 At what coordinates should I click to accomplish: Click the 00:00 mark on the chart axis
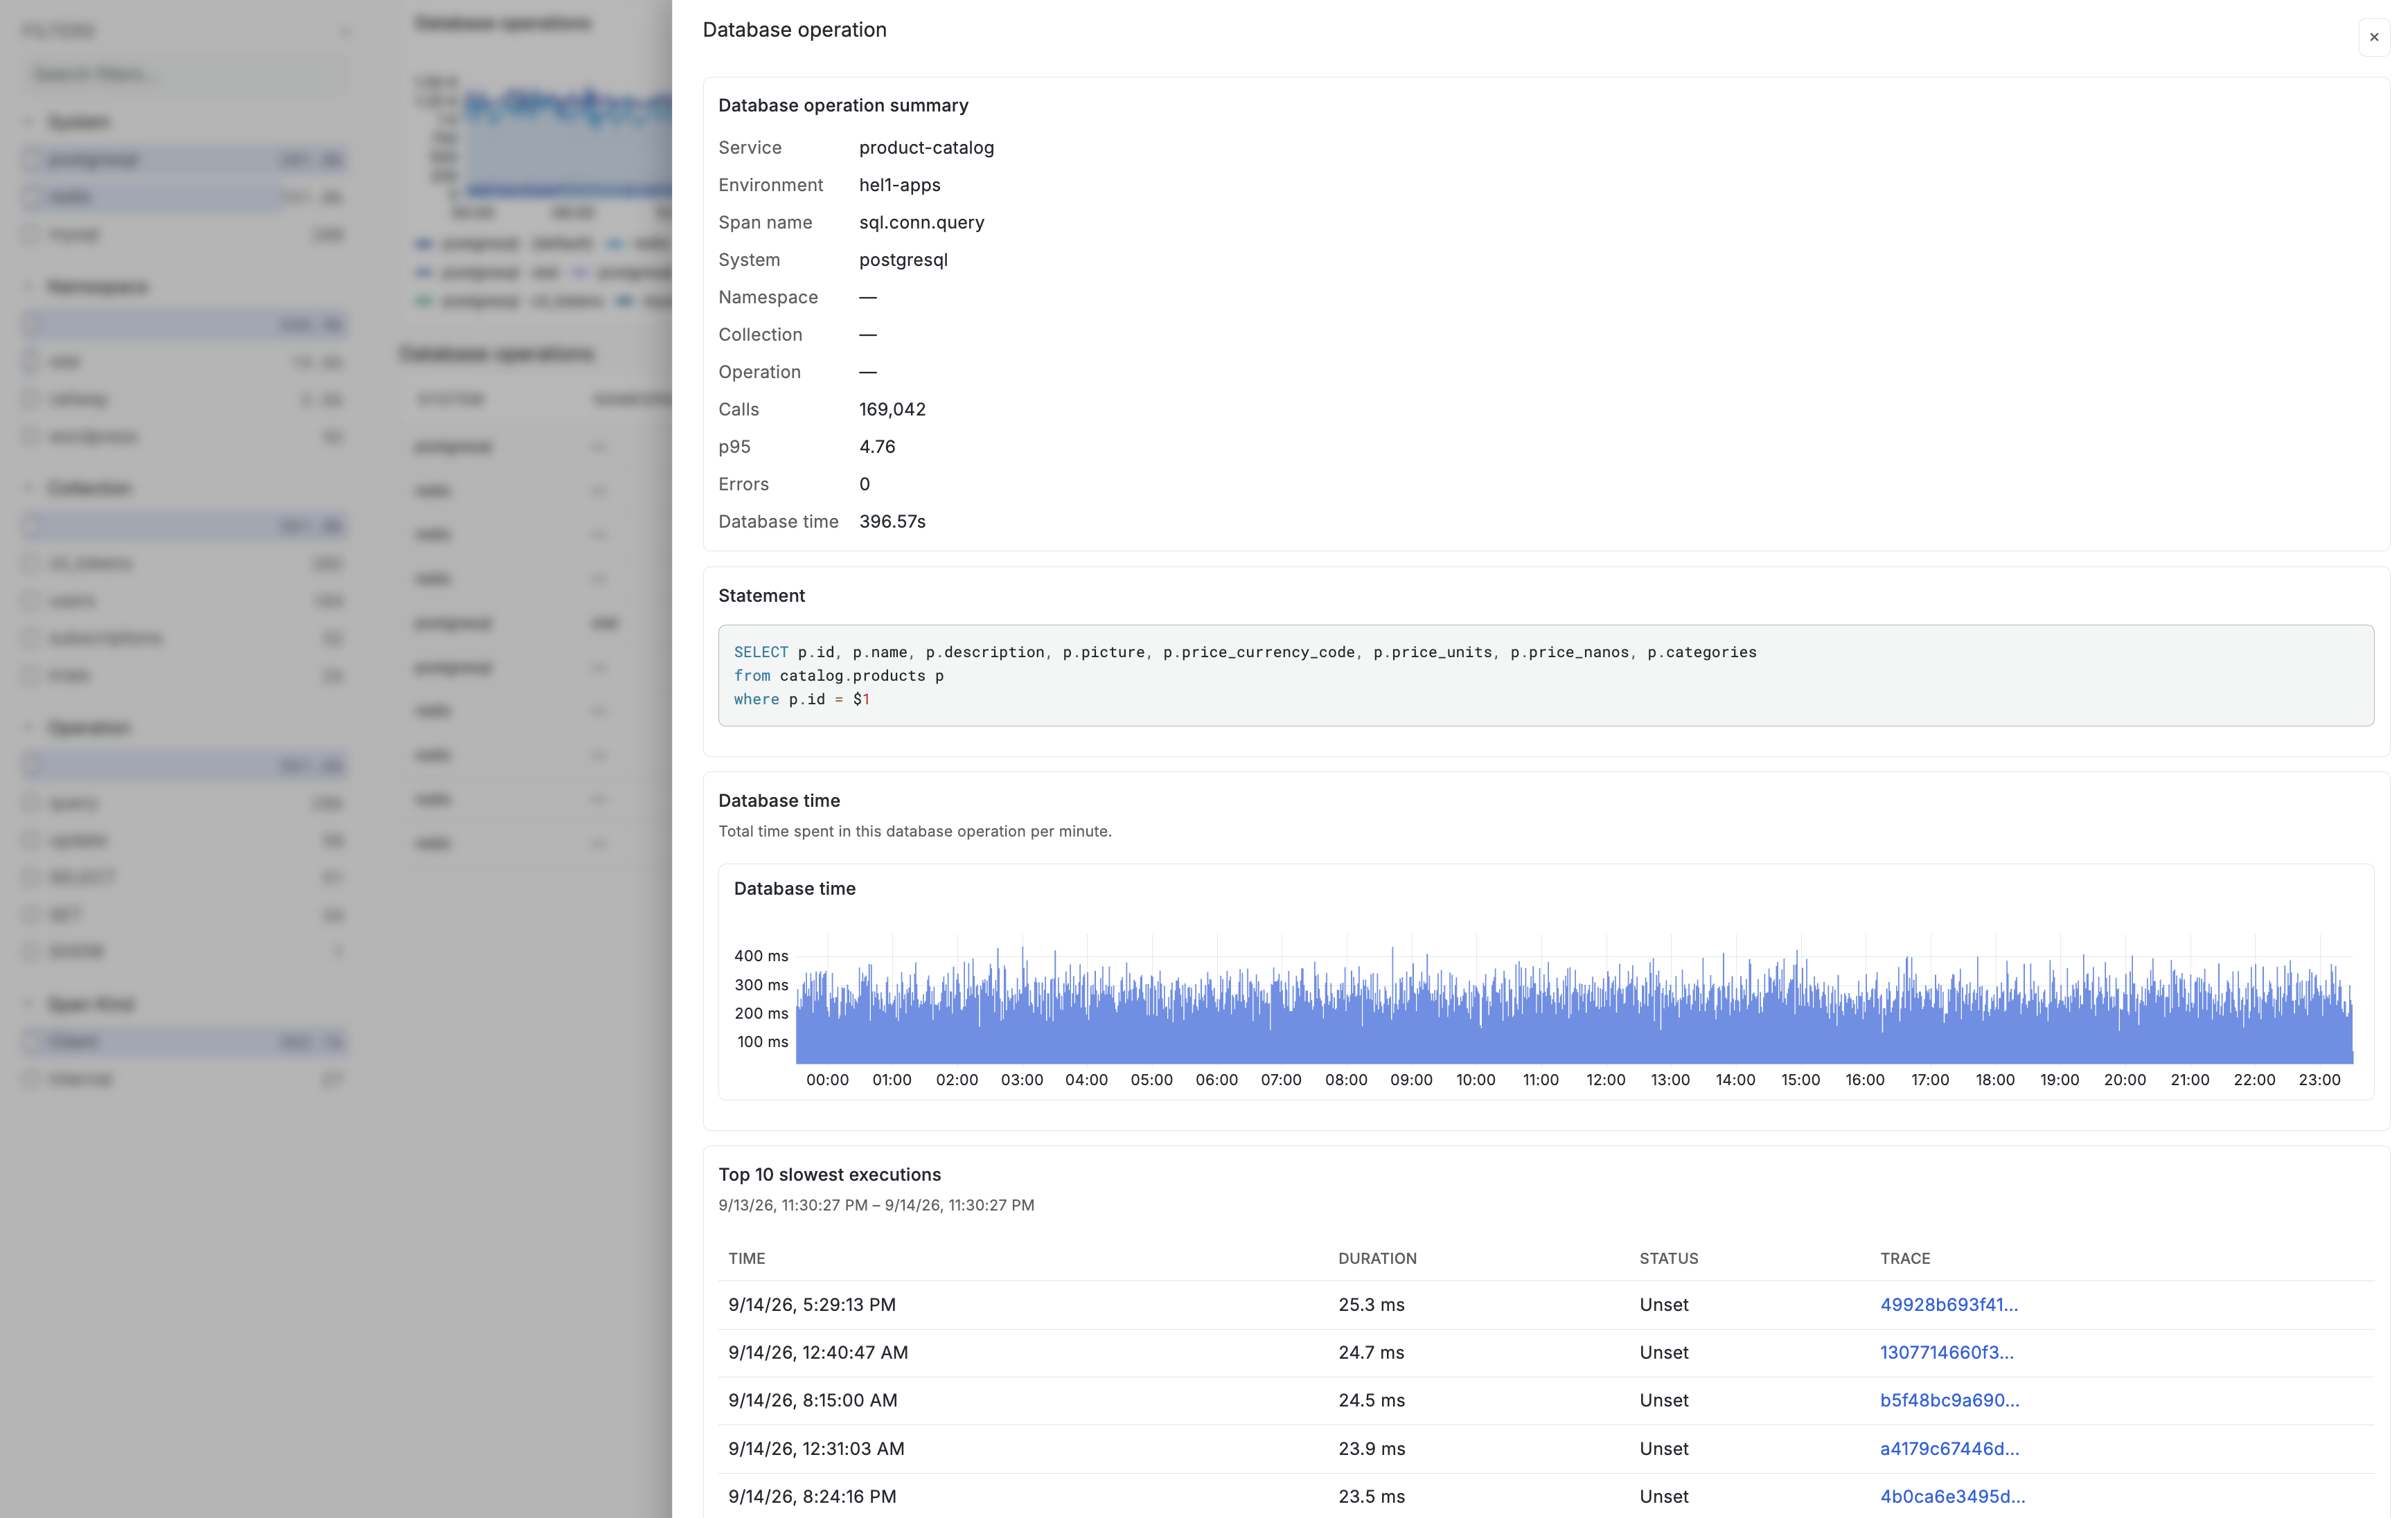(827, 1080)
